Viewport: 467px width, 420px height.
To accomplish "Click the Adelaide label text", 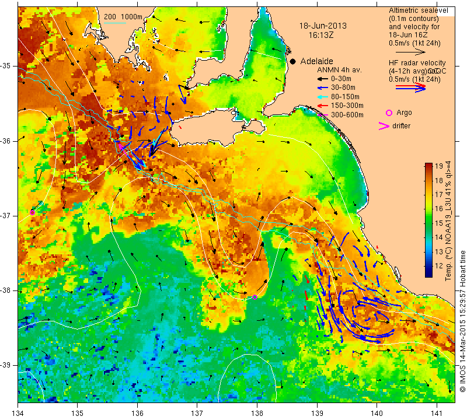I will point(316,61).
